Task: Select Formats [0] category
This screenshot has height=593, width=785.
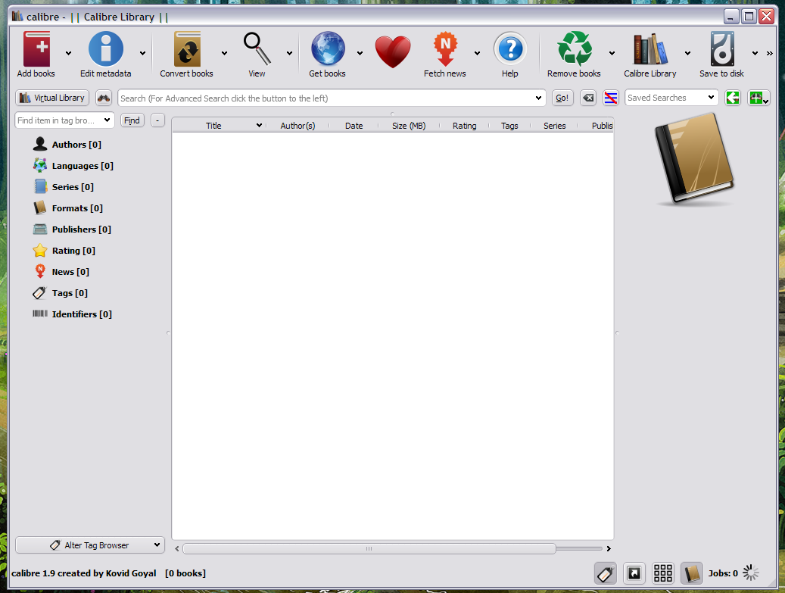Action: tap(78, 208)
